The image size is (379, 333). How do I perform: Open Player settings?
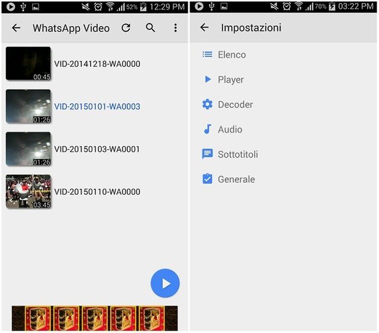coord(283,80)
